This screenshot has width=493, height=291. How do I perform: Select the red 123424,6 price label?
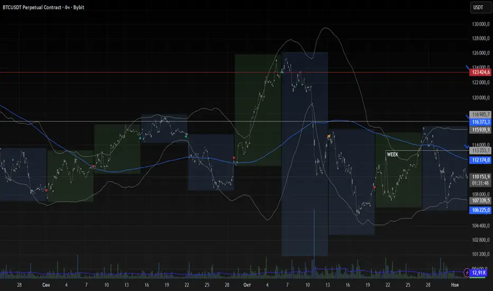481,72
